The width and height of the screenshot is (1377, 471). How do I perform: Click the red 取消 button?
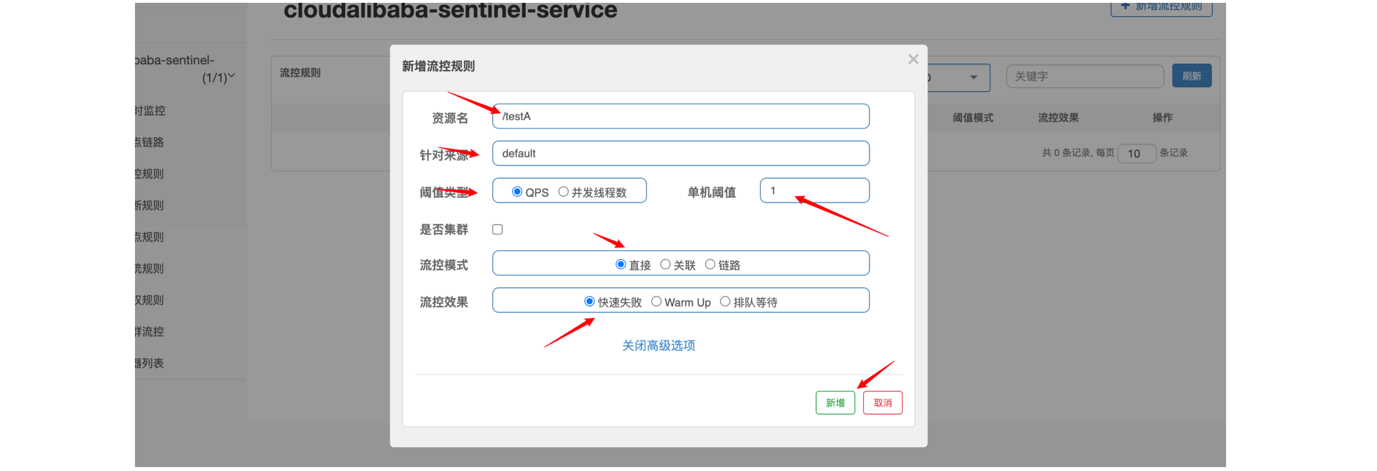[883, 403]
